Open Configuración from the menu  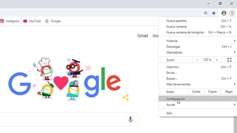pos(198,99)
